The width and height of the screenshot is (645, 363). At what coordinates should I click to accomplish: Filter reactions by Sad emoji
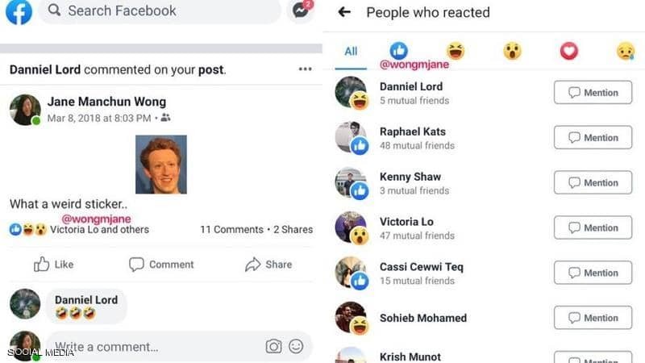(x=626, y=51)
